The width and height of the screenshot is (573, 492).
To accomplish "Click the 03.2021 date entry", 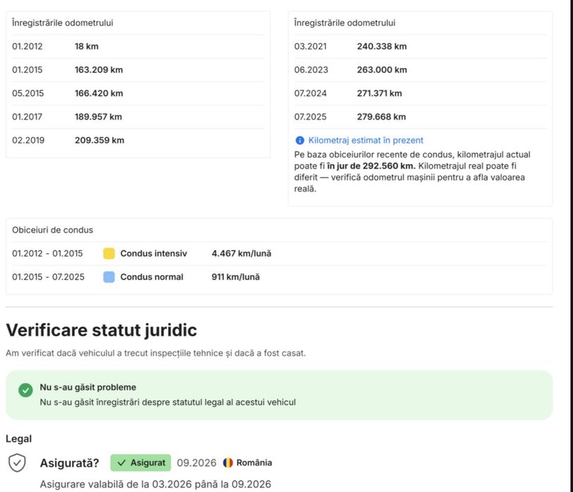I will [310, 46].
